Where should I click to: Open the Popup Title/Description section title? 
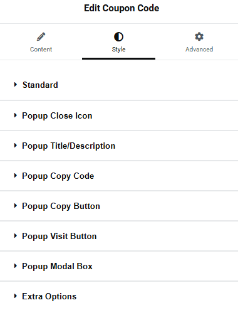(x=69, y=146)
